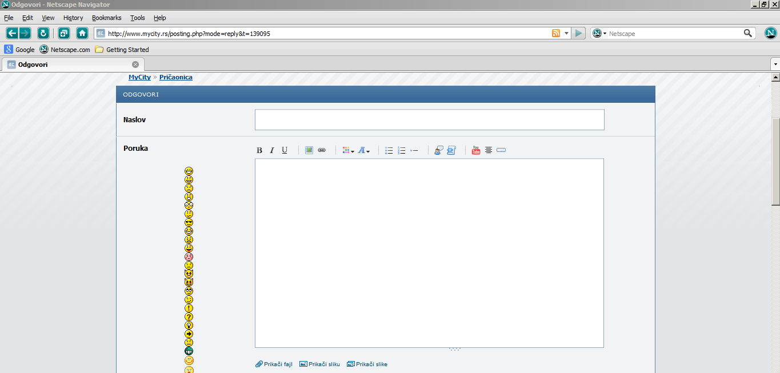Select the Odgovori browser tab
The height and width of the screenshot is (373, 780).
(x=73, y=64)
